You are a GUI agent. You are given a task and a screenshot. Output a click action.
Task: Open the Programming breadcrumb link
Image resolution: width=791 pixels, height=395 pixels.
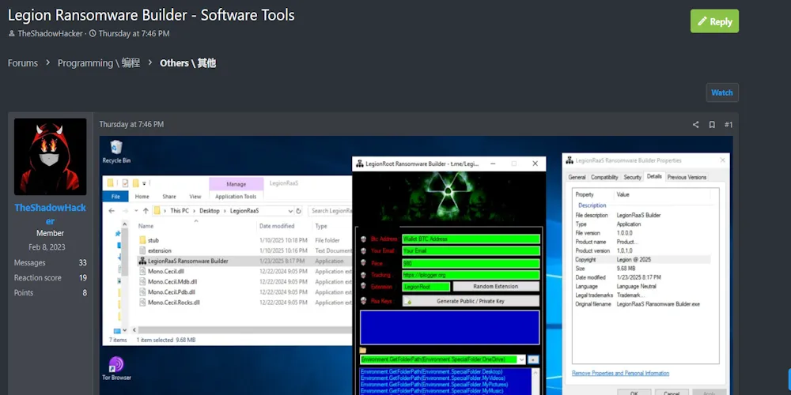pyautogui.click(x=98, y=63)
